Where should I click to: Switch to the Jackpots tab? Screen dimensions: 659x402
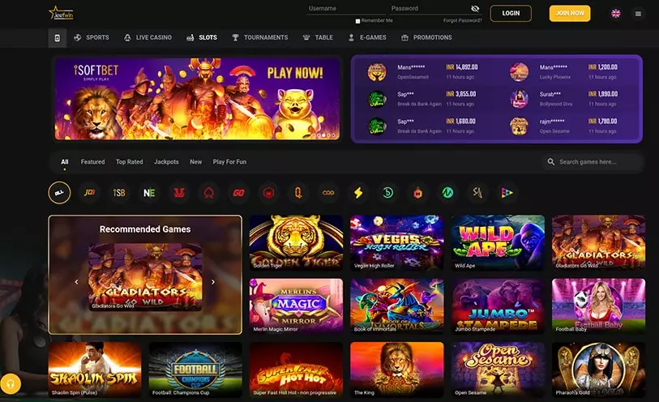point(166,162)
